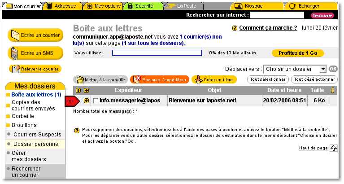Open the Mes options tab
The height and width of the screenshot is (184, 344).
click(103, 6)
